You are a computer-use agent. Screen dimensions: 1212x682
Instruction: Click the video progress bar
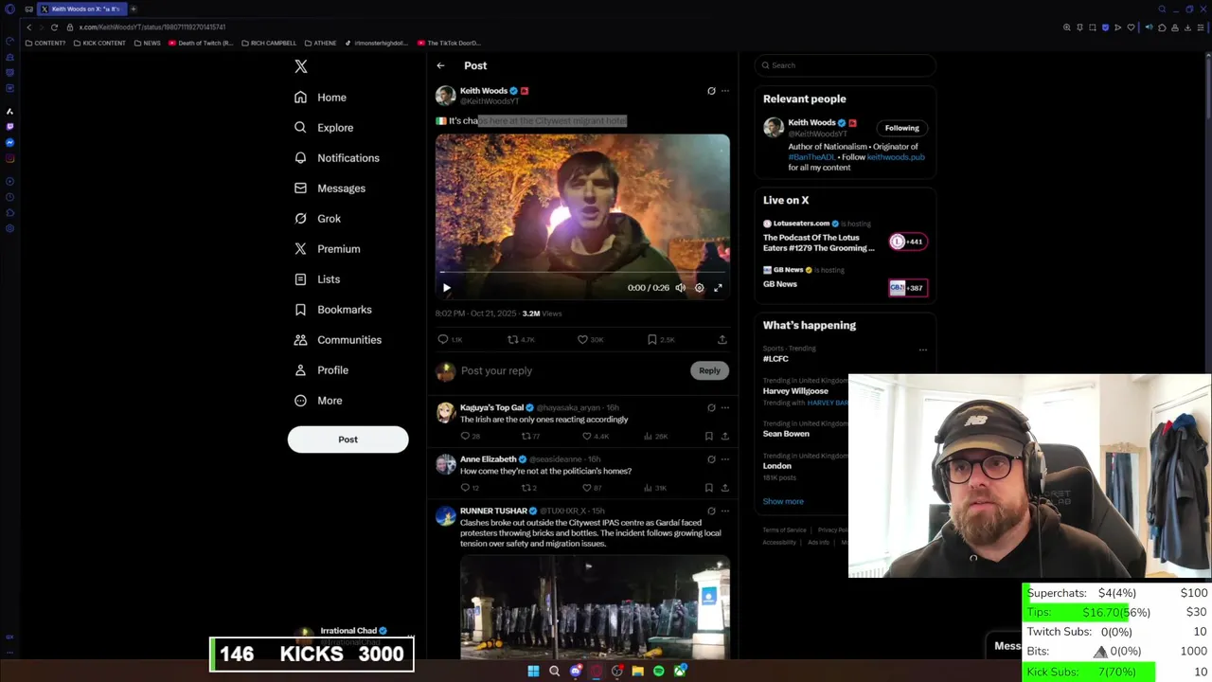tap(582, 273)
